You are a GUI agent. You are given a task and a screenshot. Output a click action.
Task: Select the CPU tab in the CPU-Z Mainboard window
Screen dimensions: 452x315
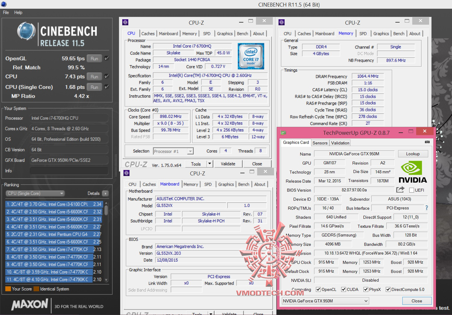[x=132, y=184]
